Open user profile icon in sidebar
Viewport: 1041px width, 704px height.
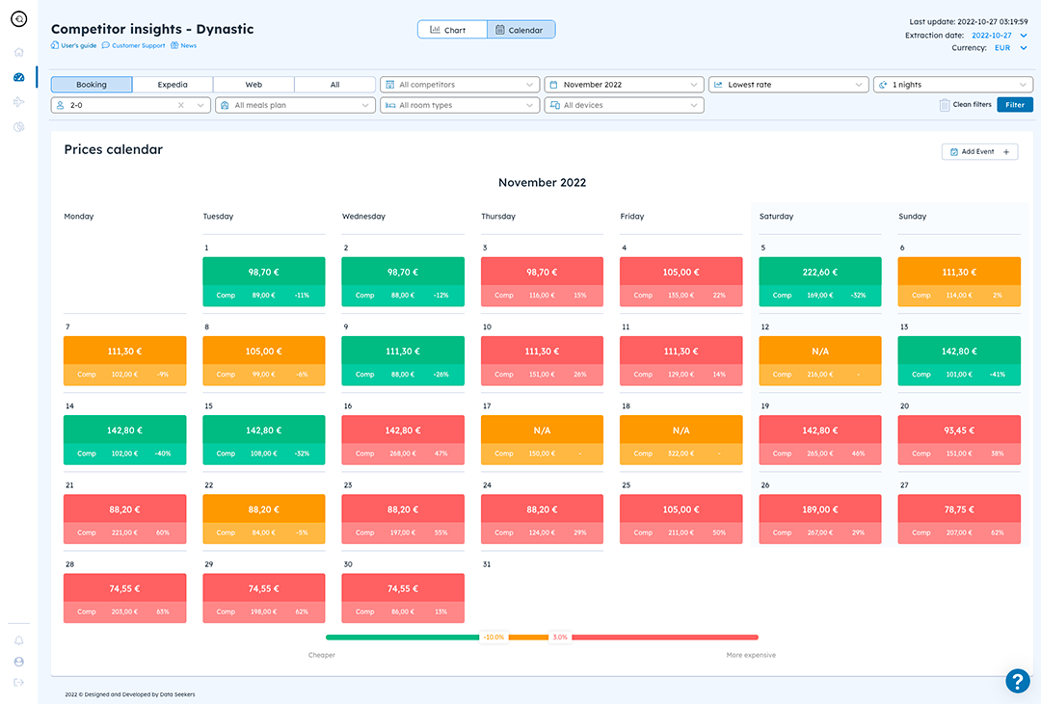pyautogui.click(x=18, y=662)
